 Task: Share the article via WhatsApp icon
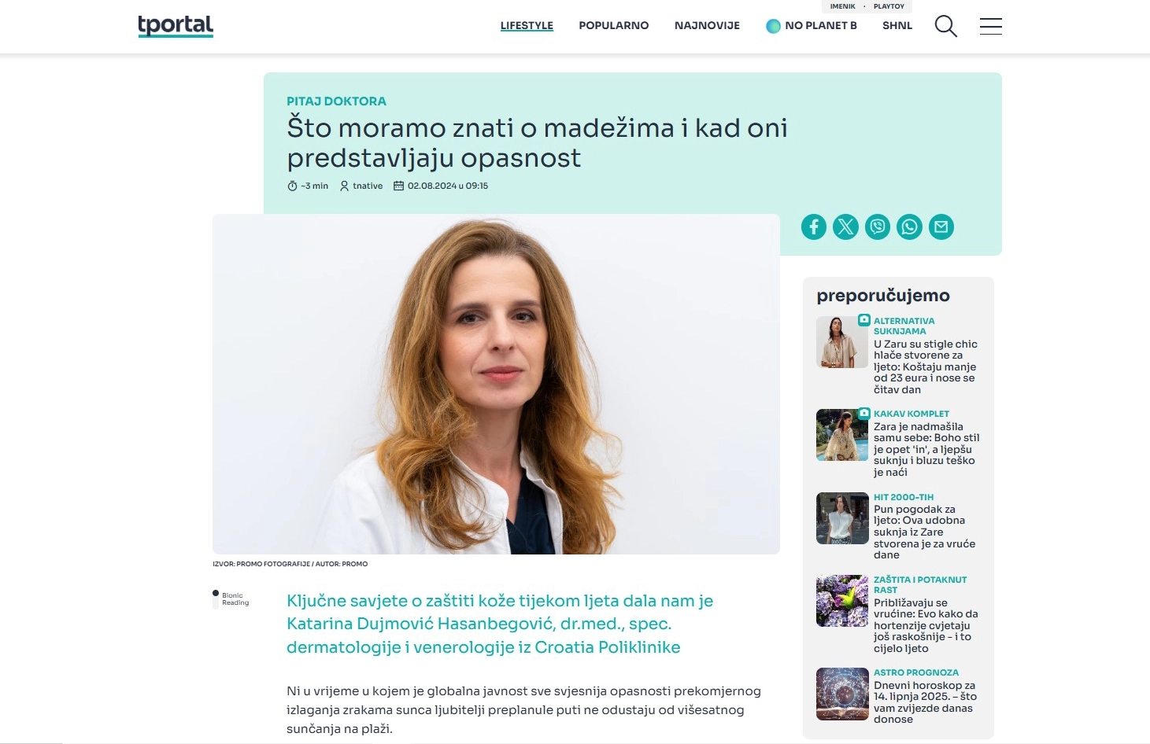tap(909, 227)
